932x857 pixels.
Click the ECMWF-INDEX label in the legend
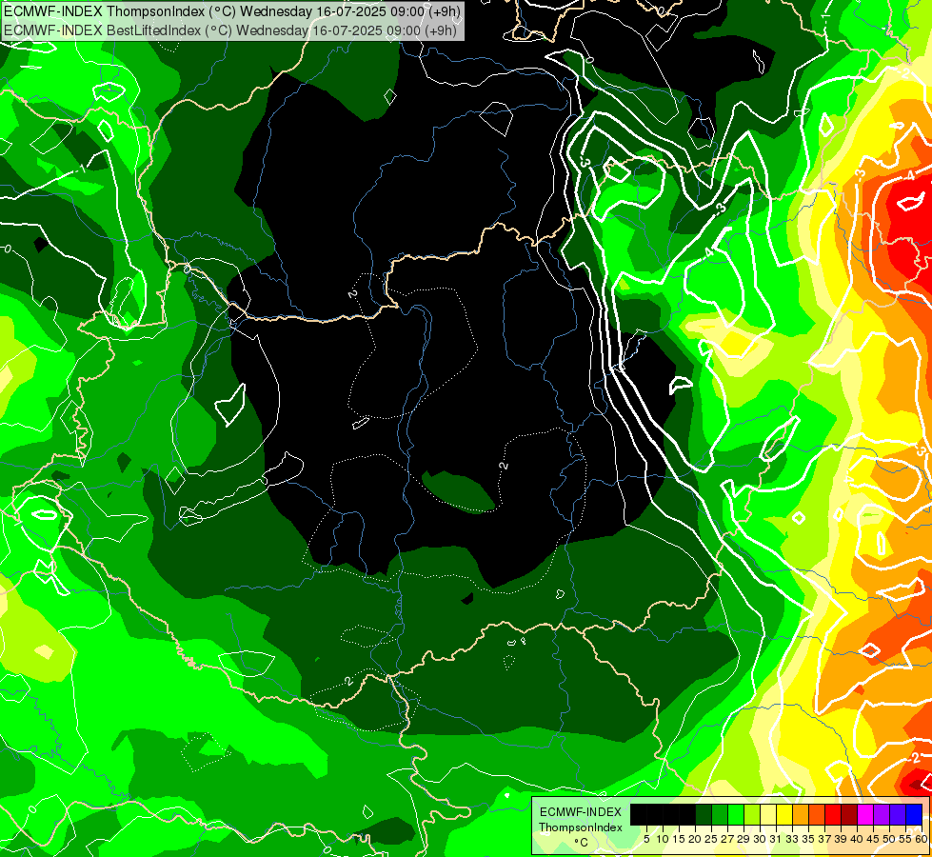point(581,812)
